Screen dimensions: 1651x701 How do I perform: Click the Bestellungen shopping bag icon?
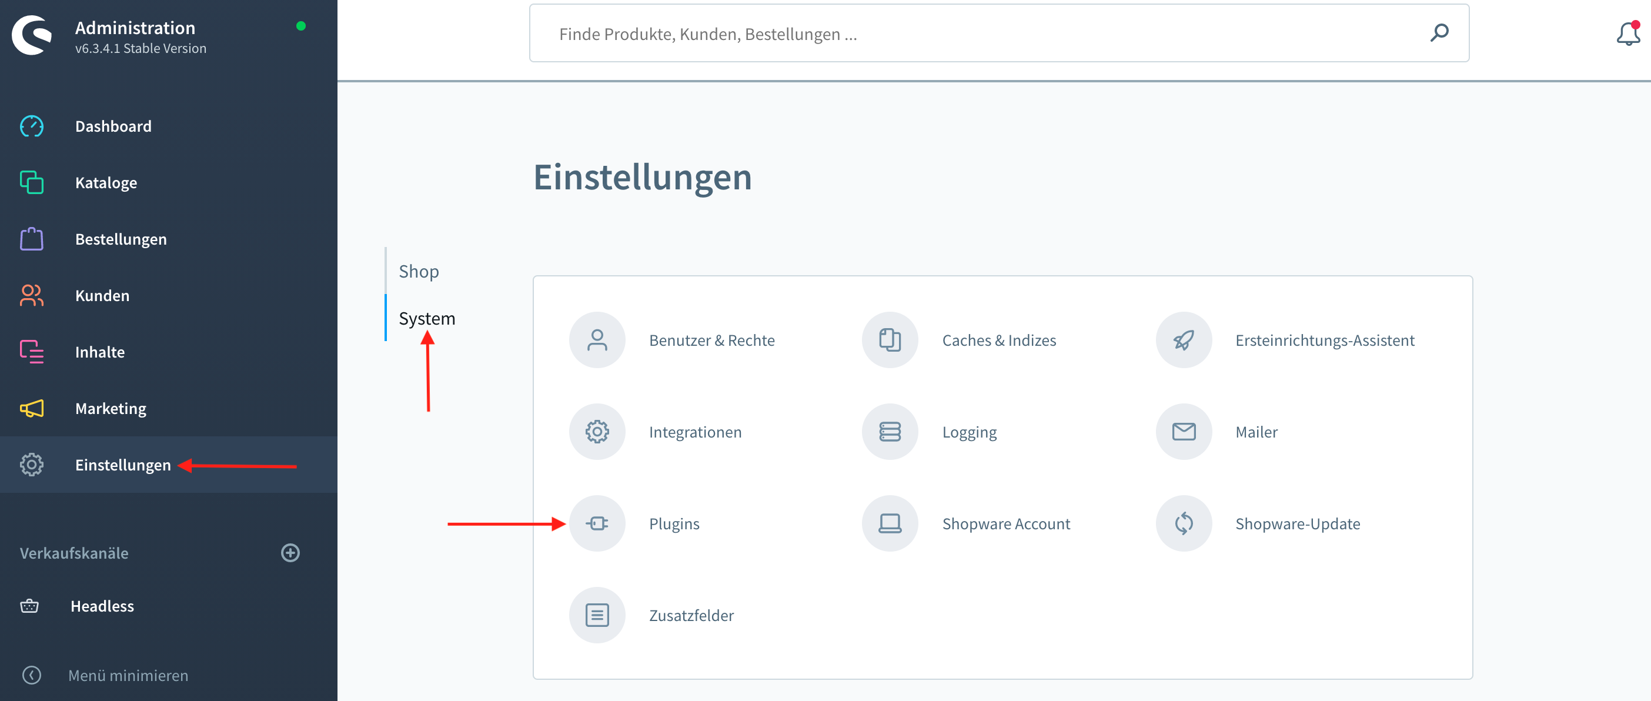pos(31,239)
